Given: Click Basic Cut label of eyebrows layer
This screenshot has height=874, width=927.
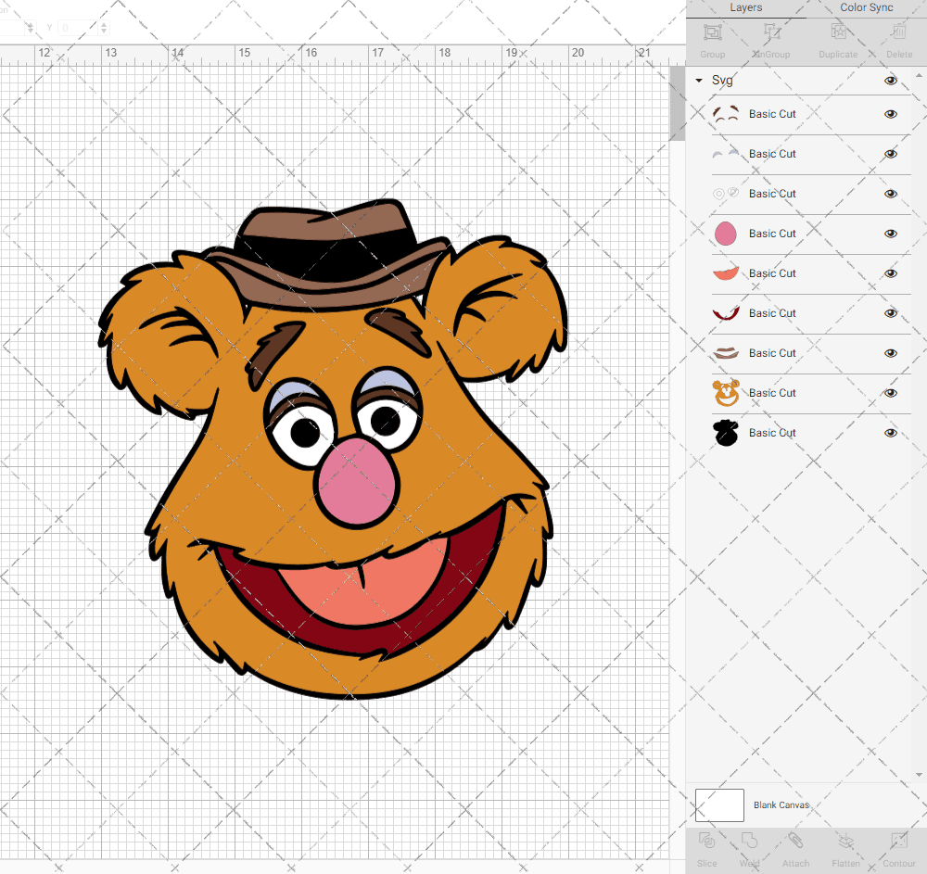Looking at the screenshot, I should tap(772, 114).
